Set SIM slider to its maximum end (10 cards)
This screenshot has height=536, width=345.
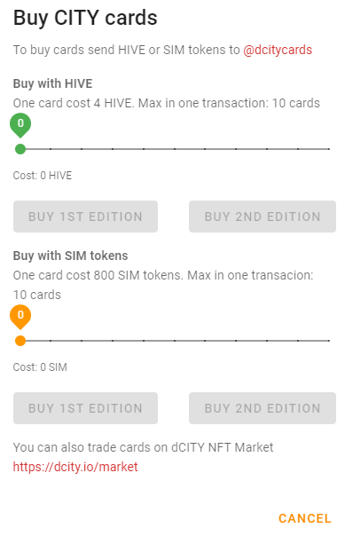[x=329, y=341]
